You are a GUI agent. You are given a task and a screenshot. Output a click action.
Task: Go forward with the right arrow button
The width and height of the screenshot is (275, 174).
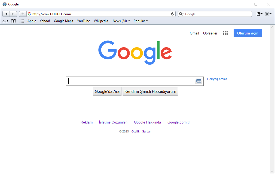pos(13,14)
